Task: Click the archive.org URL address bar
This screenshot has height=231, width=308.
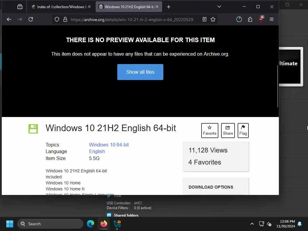Action: pyautogui.click(x=132, y=20)
